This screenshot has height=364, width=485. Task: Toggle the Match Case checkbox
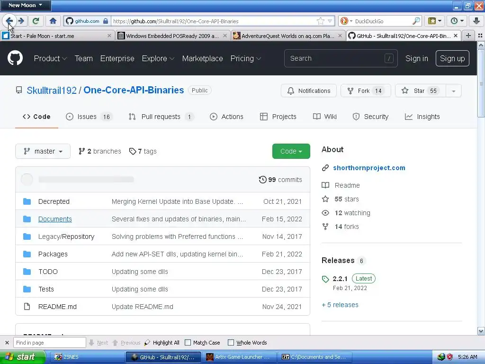pyautogui.click(x=188, y=343)
